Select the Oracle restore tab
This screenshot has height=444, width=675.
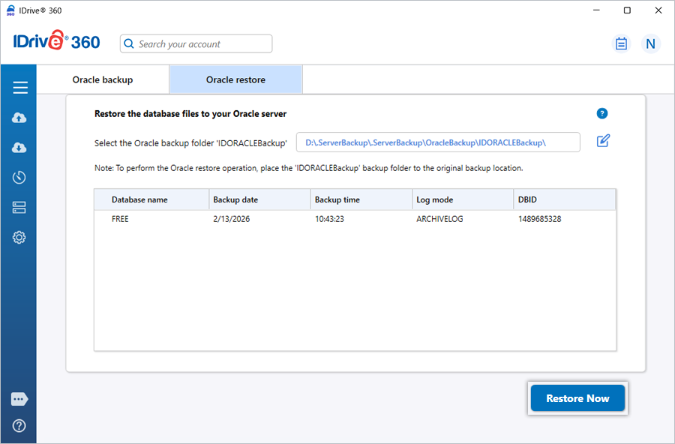[x=235, y=79]
